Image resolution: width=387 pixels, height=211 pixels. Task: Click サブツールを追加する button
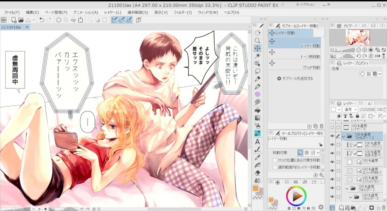(295, 78)
